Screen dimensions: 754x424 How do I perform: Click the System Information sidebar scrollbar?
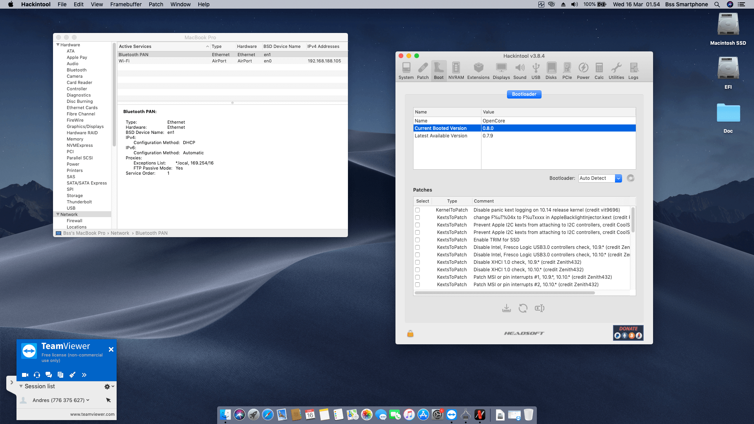[114, 94]
